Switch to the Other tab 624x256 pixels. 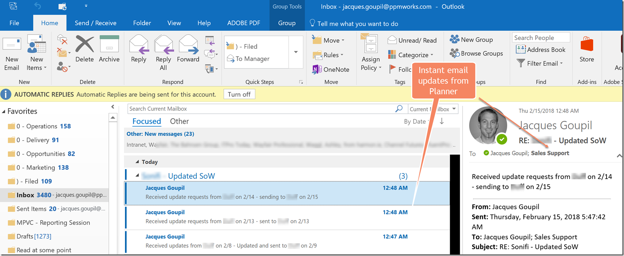pos(179,121)
